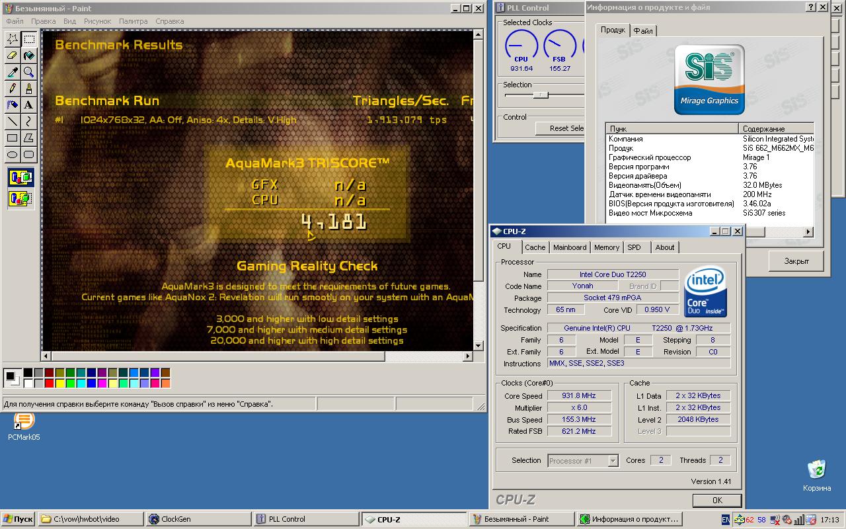
Task: Move the PLL Control Selection slider thumb
Action: [541, 95]
